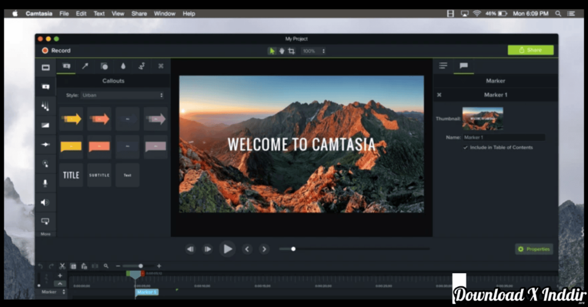Choose the plain Text callout
The height and width of the screenshot is (307, 588).
point(127,175)
